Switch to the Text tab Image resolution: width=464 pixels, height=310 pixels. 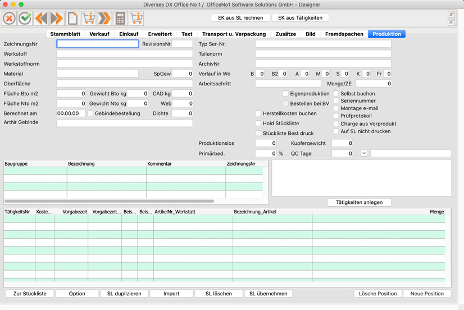(x=186, y=34)
